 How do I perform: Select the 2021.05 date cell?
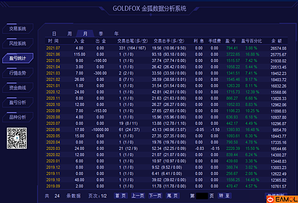tap(53, 61)
